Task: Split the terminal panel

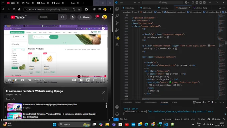Action: [209, 102]
